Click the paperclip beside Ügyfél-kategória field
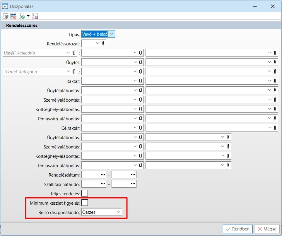This screenshot has height=236, width=282. pyautogui.click(x=74, y=53)
